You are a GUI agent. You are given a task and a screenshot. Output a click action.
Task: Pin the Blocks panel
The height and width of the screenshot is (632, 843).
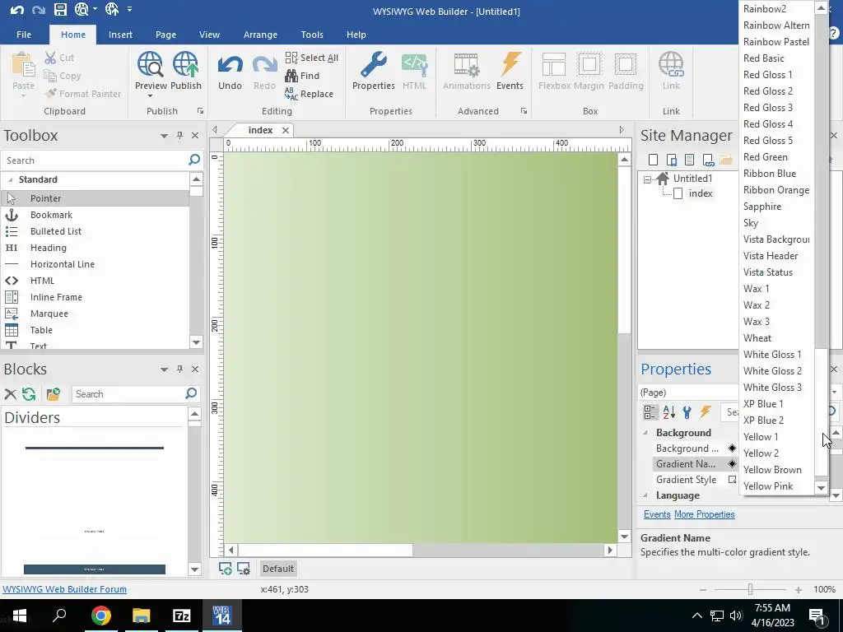[179, 369]
